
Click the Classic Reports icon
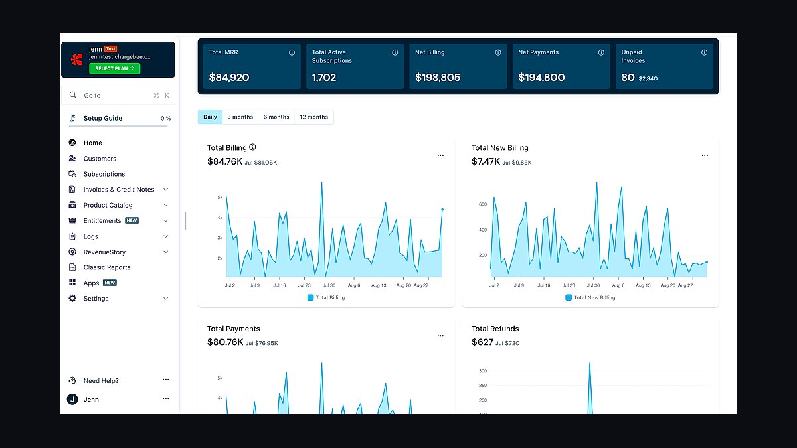(72, 267)
